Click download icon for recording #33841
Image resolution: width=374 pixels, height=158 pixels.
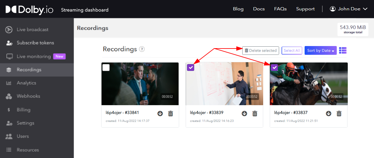160,114
